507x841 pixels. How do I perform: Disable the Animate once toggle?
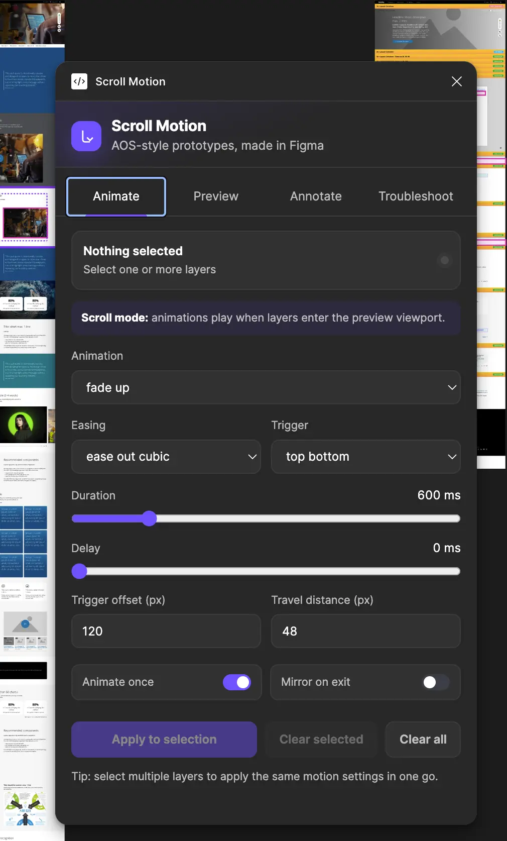(236, 682)
